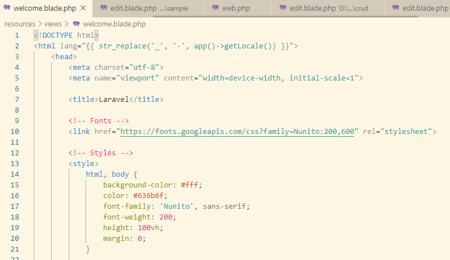This screenshot has width=450, height=260.
Task: Click the chevron between resources and views
Action: (x=39, y=24)
